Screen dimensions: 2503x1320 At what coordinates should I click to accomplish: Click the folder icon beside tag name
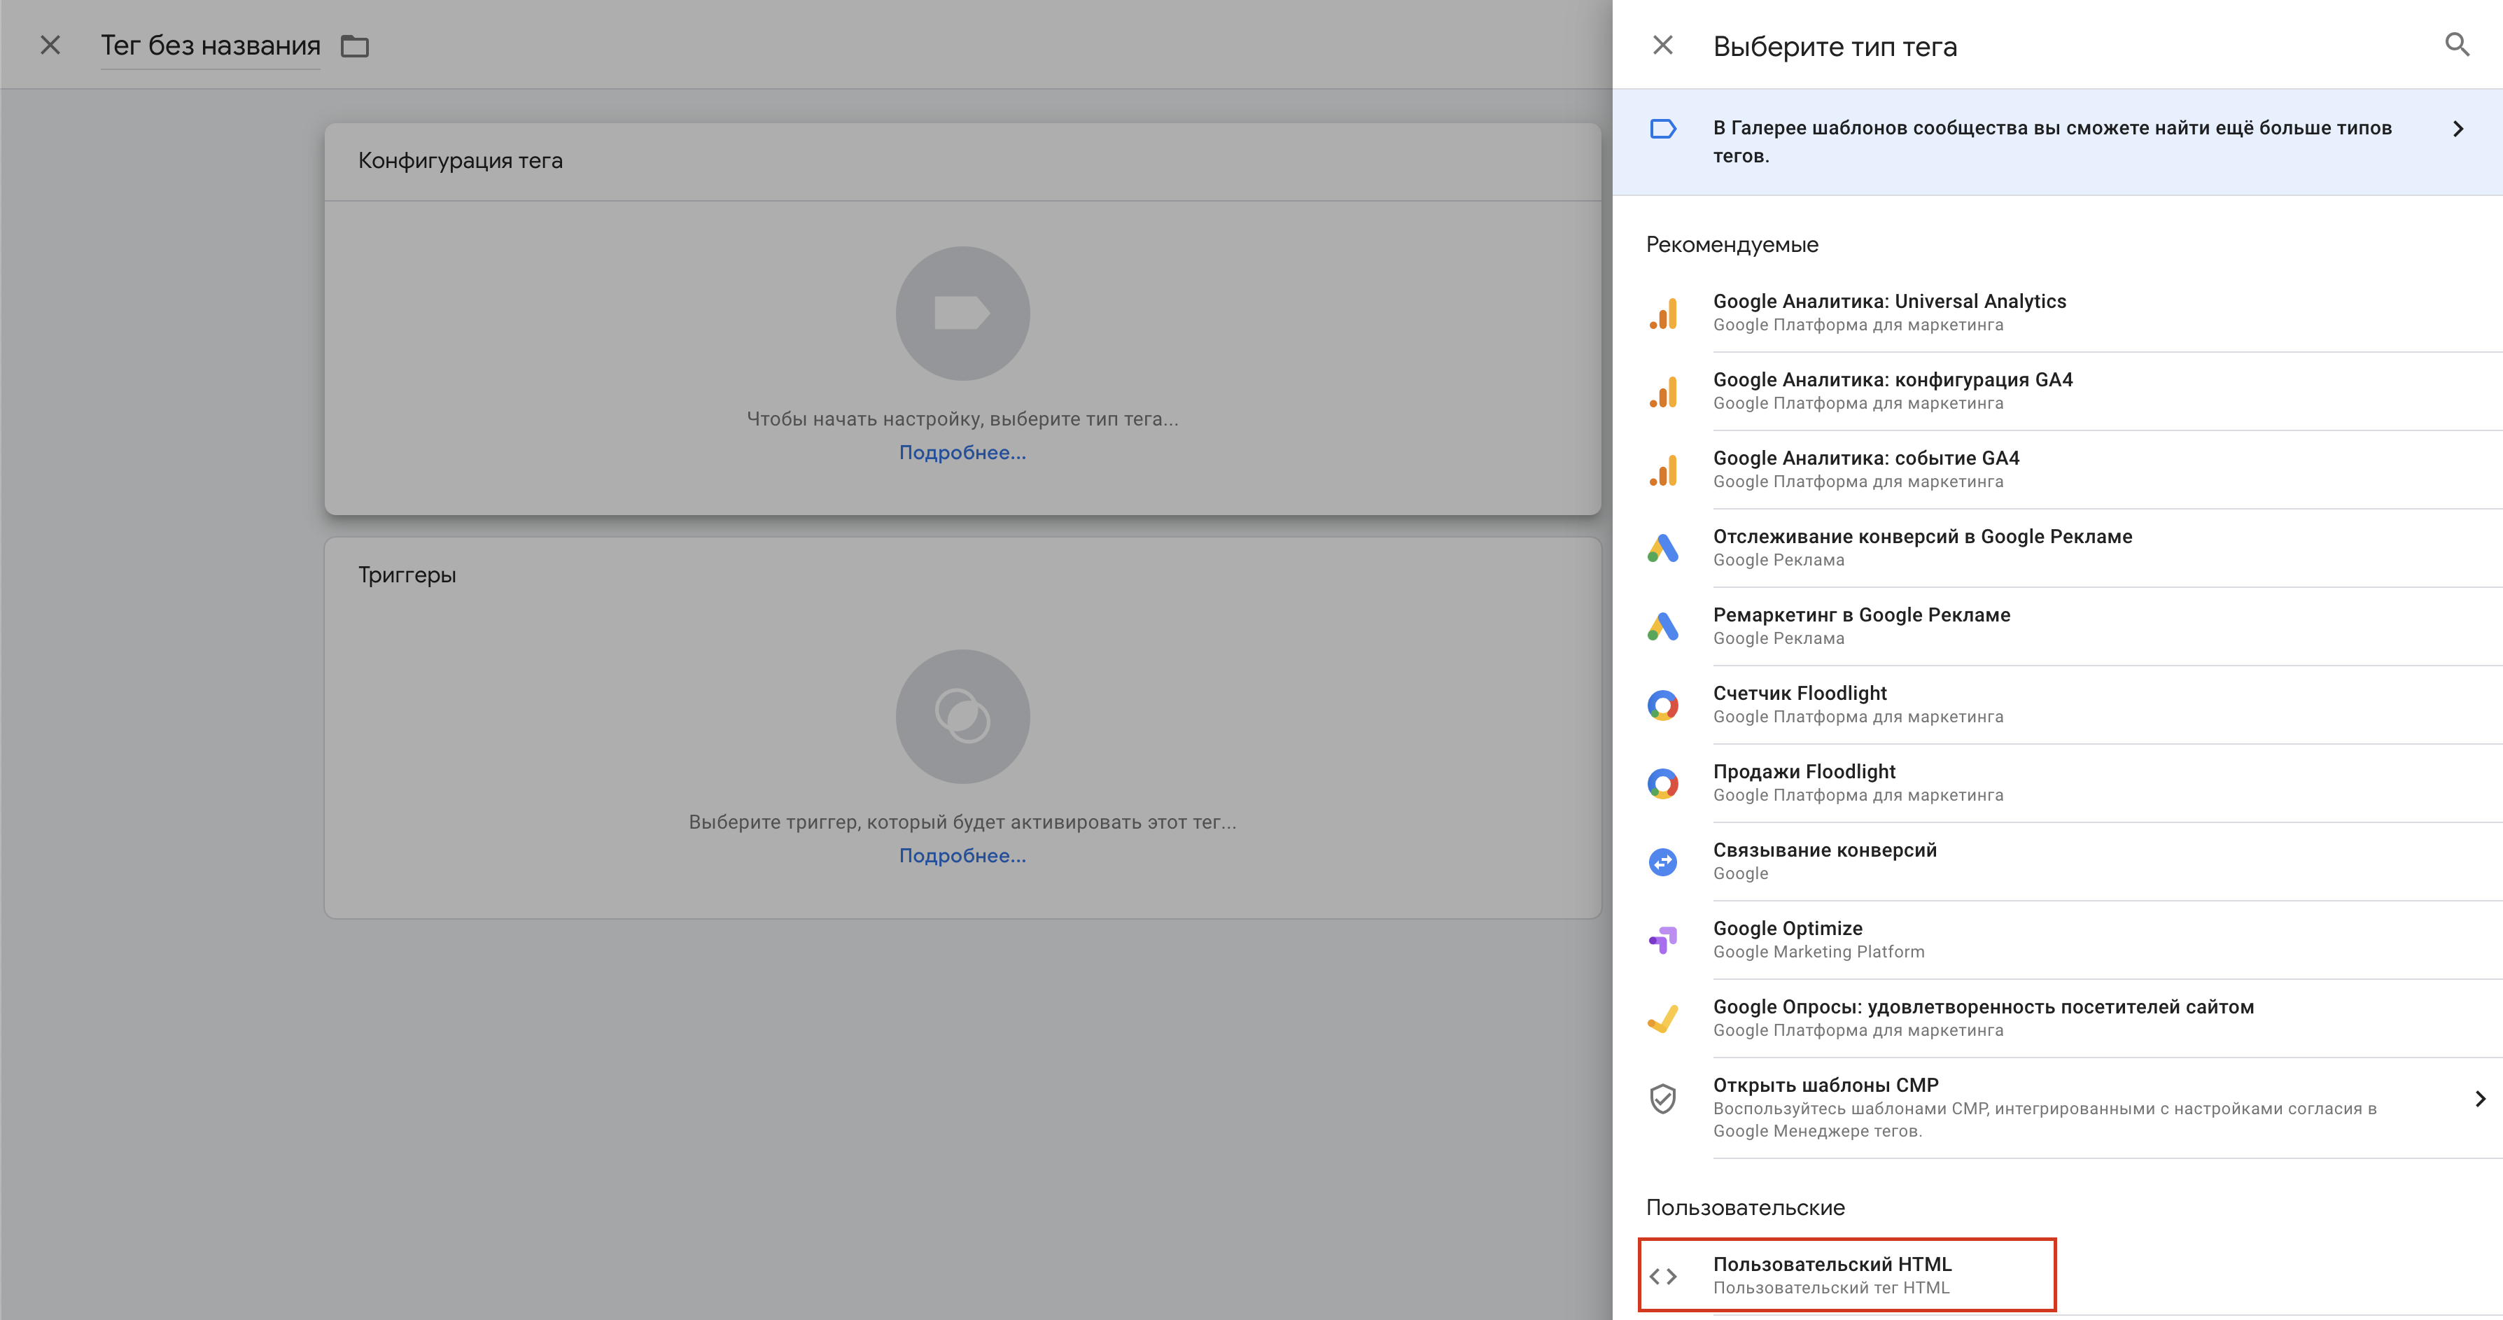pos(355,45)
